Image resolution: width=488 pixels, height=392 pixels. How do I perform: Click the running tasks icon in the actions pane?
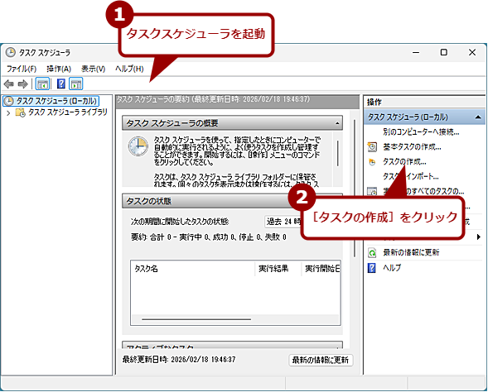point(372,192)
